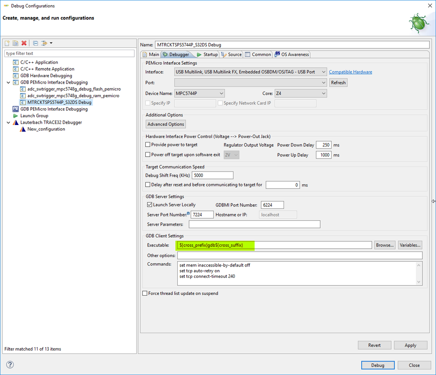
Task: Start debugging with the Debug button
Action: tap(378, 365)
